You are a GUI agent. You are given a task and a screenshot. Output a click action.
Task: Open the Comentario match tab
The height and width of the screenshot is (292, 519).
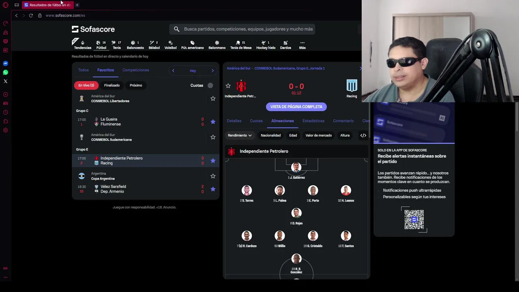(343, 121)
